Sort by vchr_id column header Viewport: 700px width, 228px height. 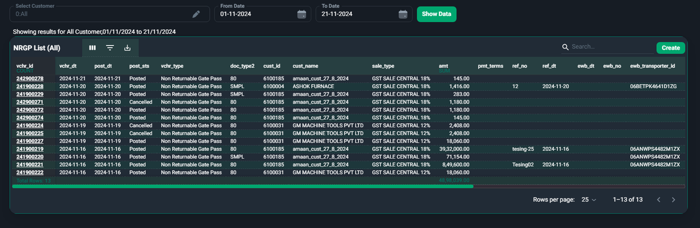[25, 66]
